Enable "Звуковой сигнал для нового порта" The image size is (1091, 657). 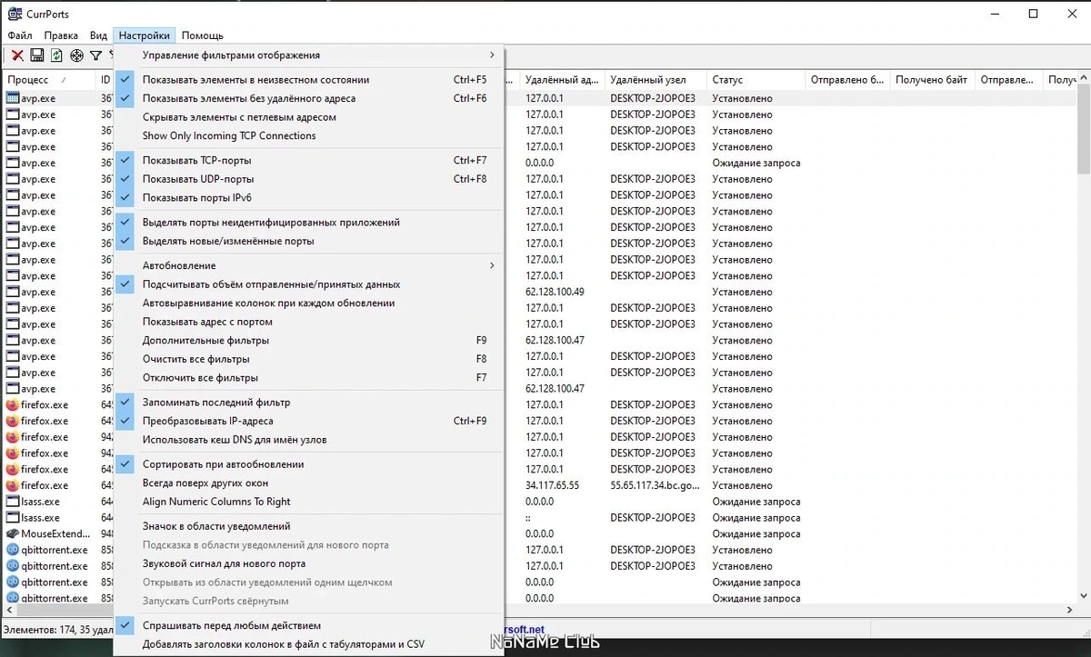point(308,563)
